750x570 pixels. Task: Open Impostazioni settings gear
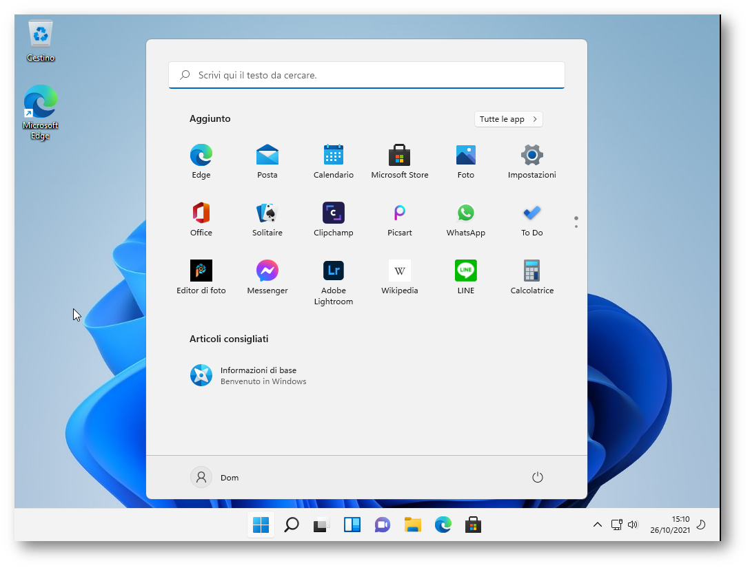coord(532,162)
